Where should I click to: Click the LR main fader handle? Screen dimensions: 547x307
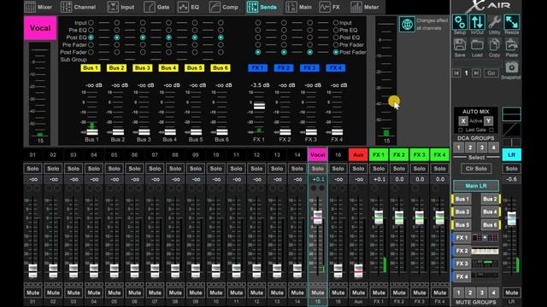(x=511, y=218)
